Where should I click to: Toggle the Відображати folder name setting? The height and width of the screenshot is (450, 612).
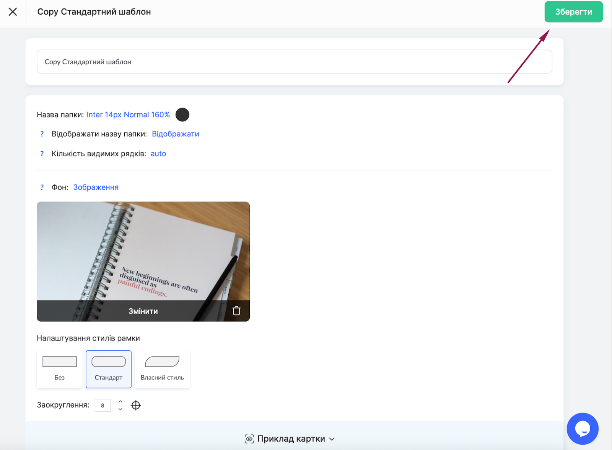click(x=175, y=134)
